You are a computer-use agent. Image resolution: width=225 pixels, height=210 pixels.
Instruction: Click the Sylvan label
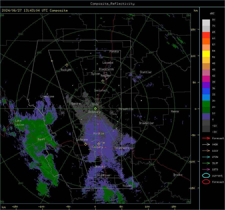tap(95, 74)
